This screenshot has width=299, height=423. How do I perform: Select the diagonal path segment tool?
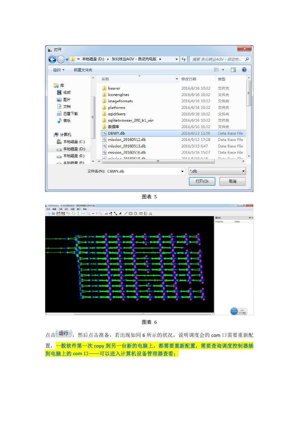[115, 214]
